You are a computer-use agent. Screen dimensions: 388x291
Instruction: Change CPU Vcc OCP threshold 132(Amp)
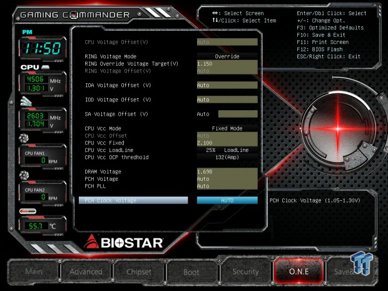pyautogui.click(x=227, y=157)
